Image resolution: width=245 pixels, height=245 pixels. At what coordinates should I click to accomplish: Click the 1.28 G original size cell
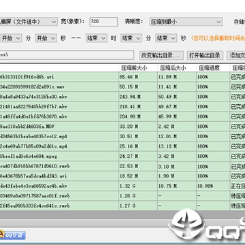pyautogui.click(x=138, y=196)
